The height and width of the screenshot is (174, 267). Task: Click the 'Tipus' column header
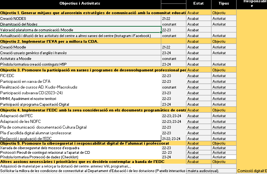pyautogui.click(x=224, y=3)
